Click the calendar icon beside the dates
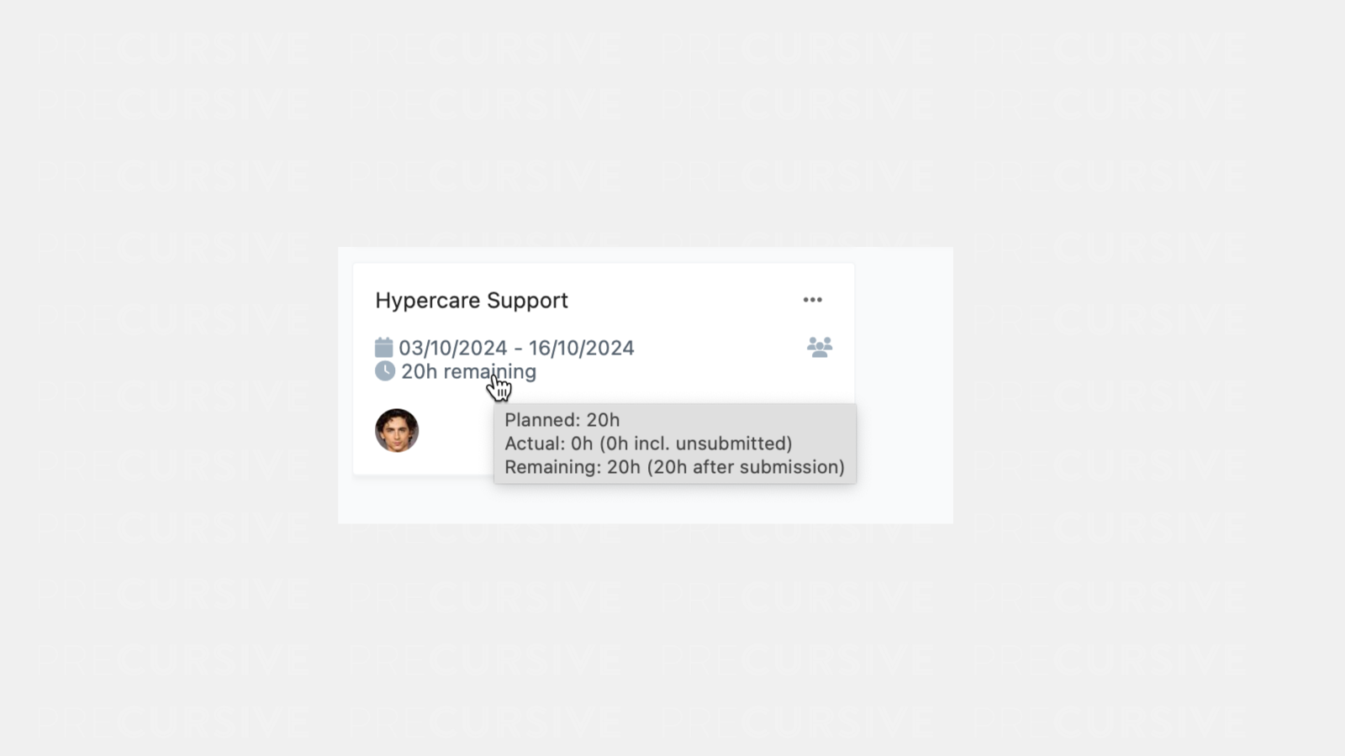Viewport: 1345px width, 756px height. pos(384,347)
